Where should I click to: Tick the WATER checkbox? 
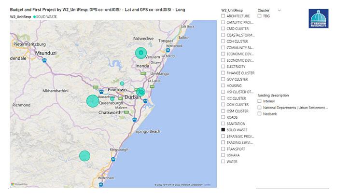coord(223,162)
